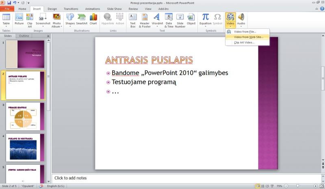Expand the Customize Quick Access Toolbar dropdown
Image resolution: width=325 pixels, height=189 pixels.
[x=28, y=3]
